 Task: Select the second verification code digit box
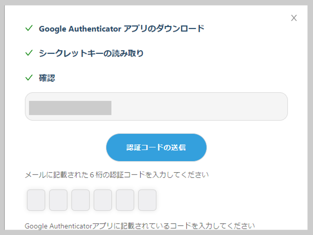pyautogui.click(x=58, y=200)
